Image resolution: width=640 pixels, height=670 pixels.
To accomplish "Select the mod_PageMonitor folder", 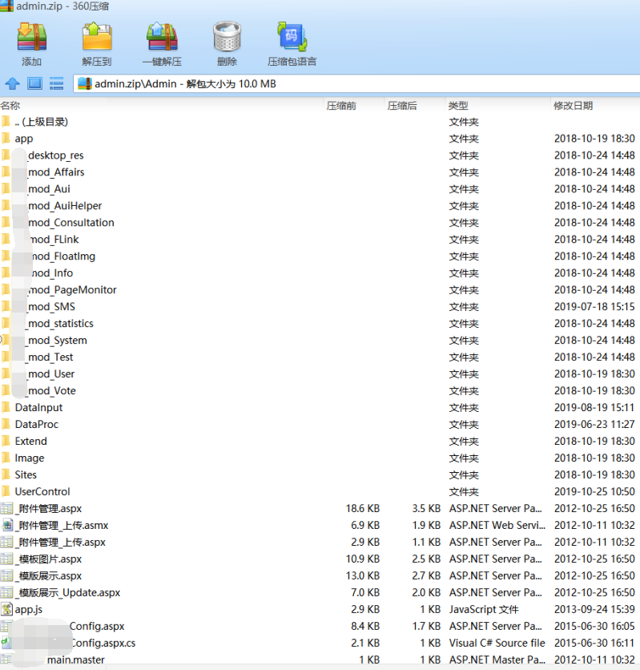I will click(x=73, y=289).
